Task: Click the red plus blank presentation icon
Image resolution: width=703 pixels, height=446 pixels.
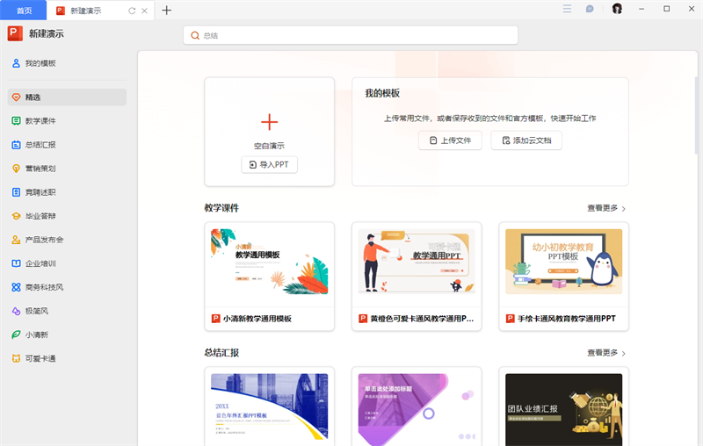Action: pyautogui.click(x=269, y=122)
